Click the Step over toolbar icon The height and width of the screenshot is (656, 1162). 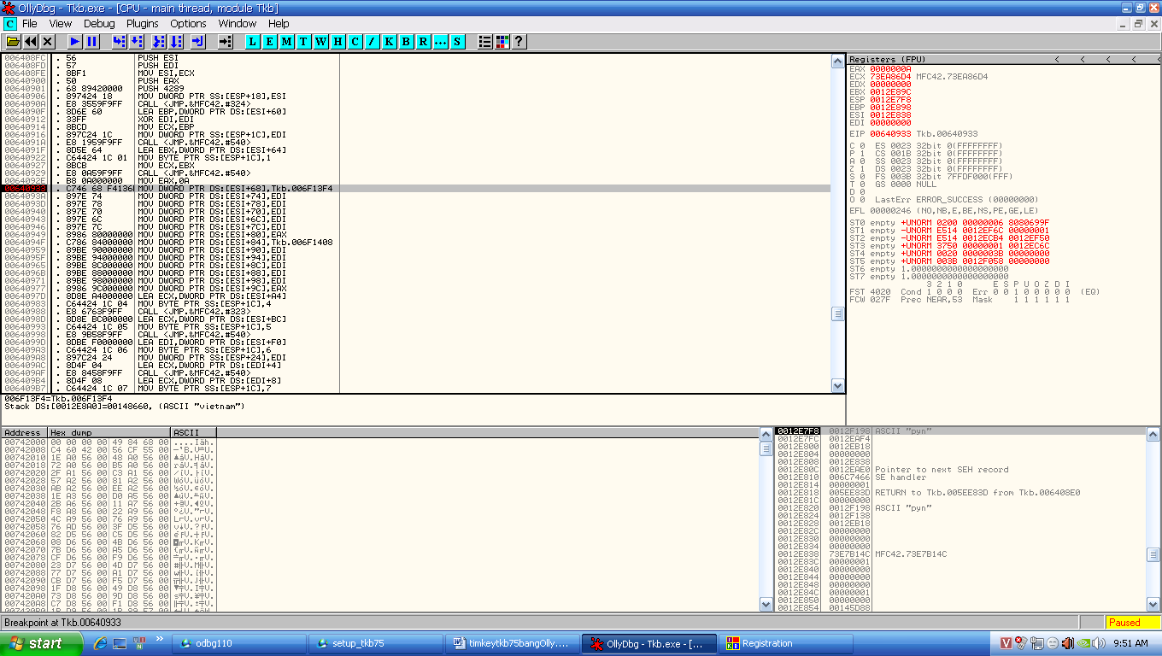click(137, 41)
